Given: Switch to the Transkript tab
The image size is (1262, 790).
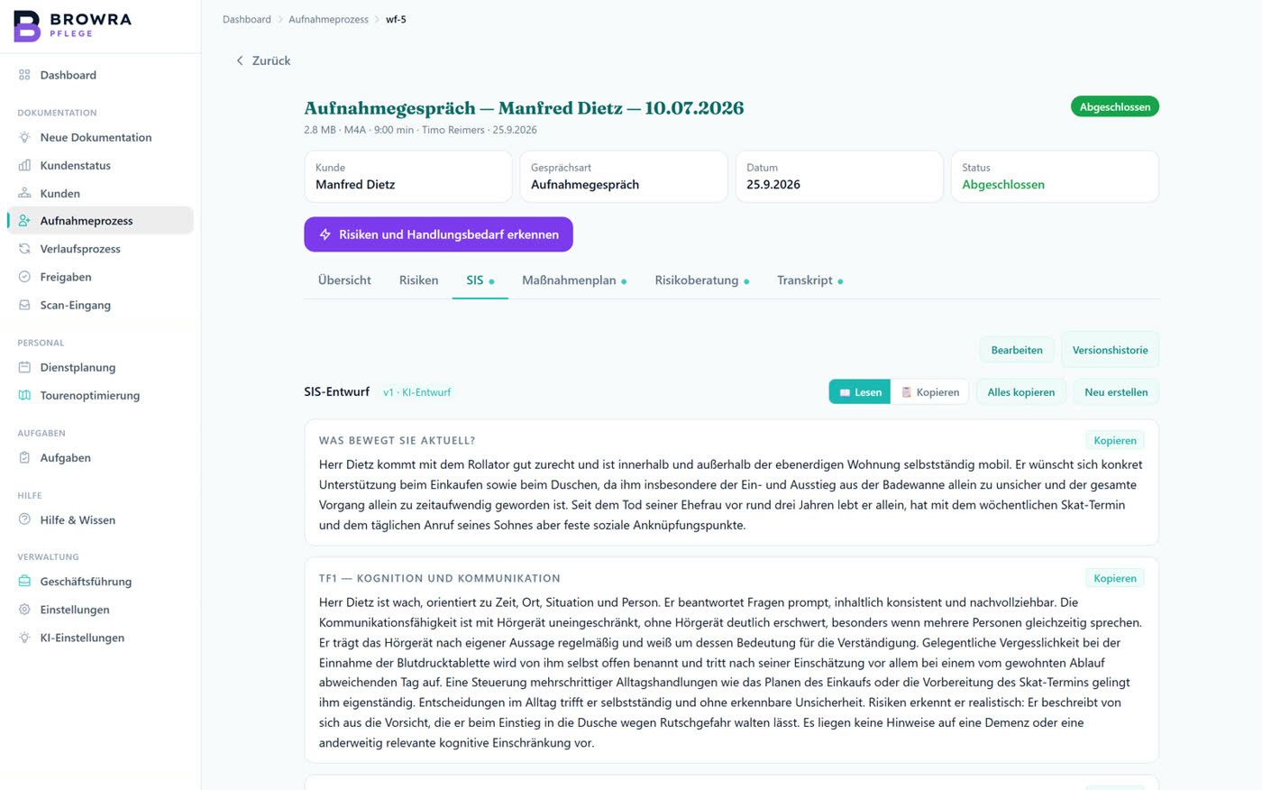Looking at the screenshot, I should (x=810, y=280).
